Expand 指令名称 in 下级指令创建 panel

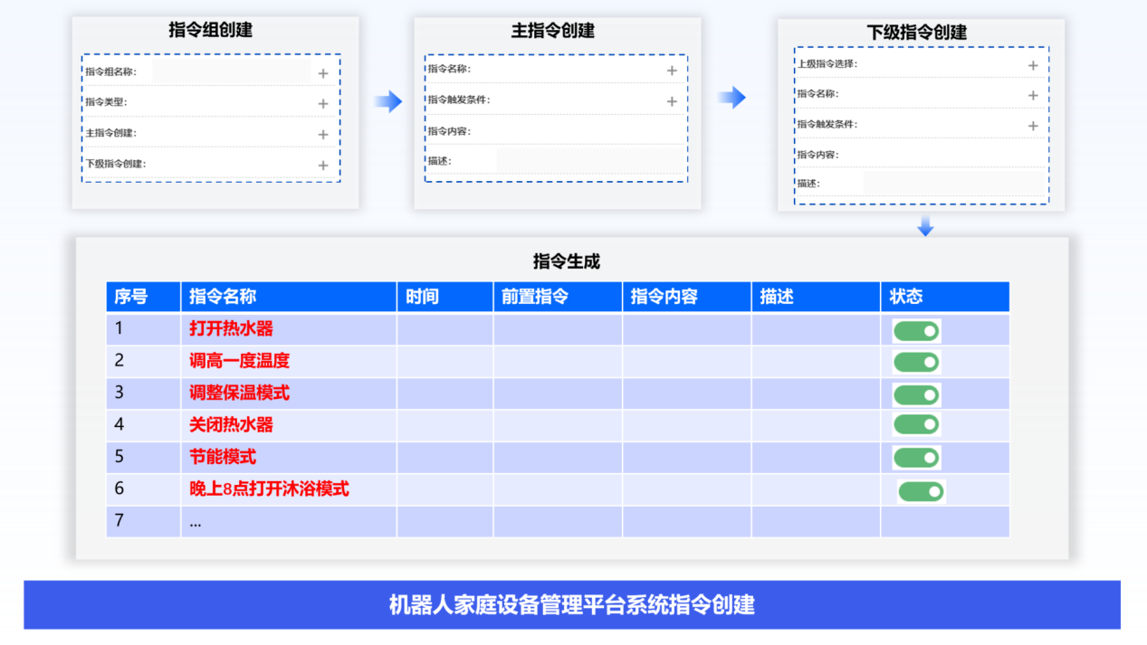[1033, 95]
